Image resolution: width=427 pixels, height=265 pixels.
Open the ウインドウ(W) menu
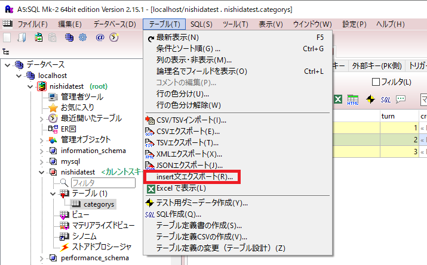coord(312,24)
